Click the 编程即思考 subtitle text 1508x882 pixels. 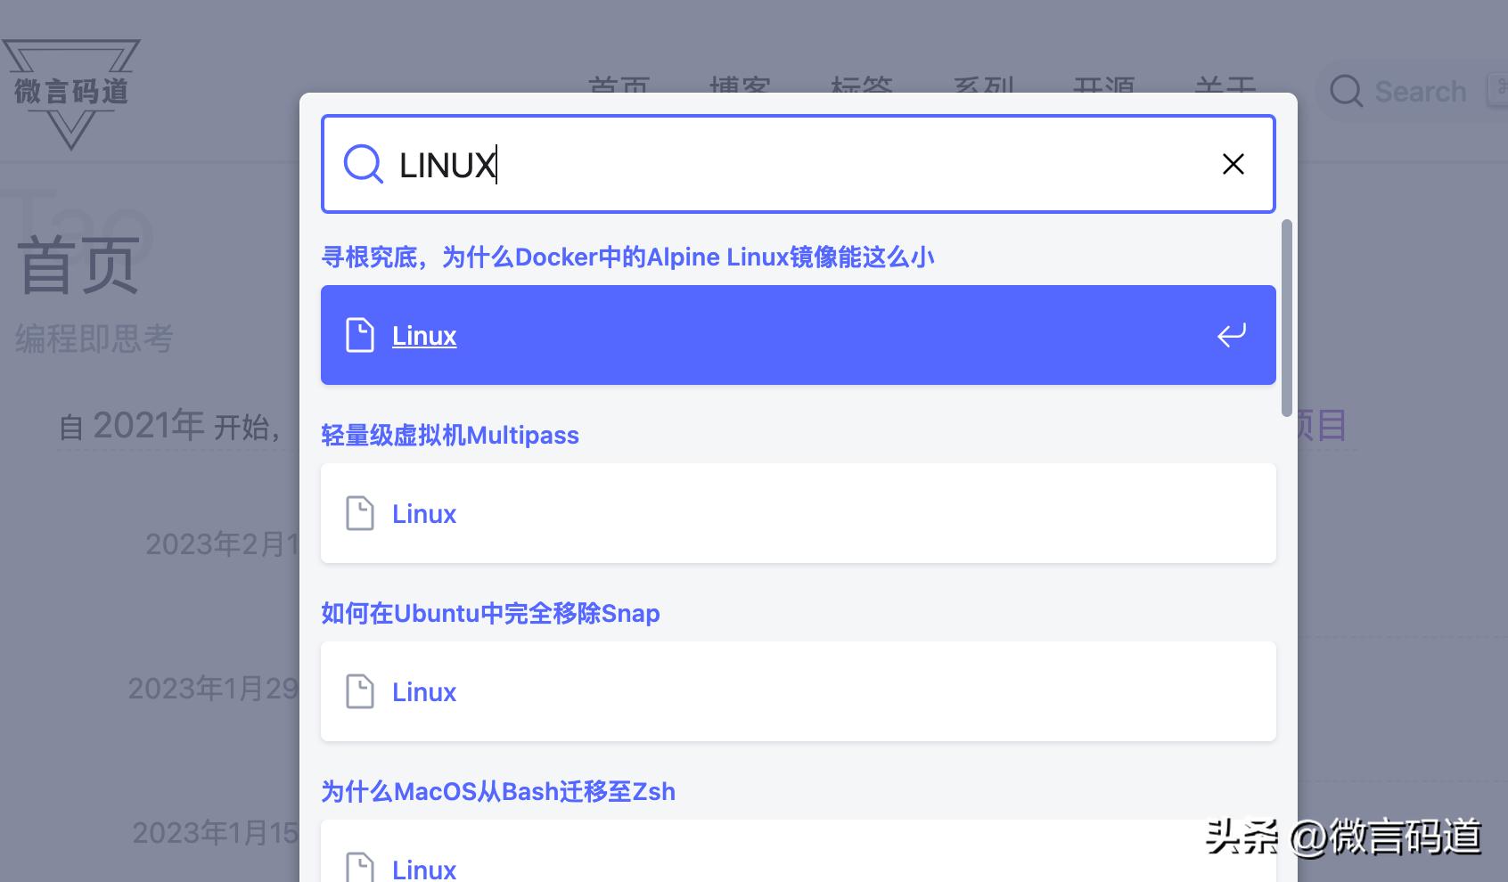pos(94,339)
